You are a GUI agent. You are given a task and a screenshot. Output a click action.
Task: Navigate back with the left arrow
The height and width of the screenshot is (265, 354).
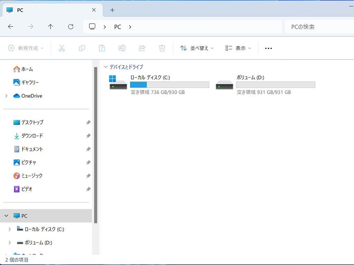(11, 27)
